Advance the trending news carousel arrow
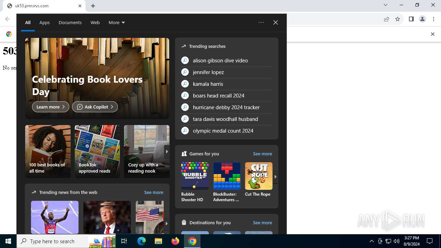The height and width of the screenshot is (248, 441). 166,223
